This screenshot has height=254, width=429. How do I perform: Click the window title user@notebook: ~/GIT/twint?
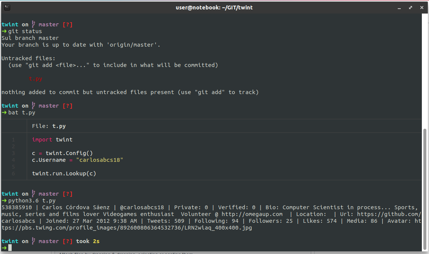(214, 7)
